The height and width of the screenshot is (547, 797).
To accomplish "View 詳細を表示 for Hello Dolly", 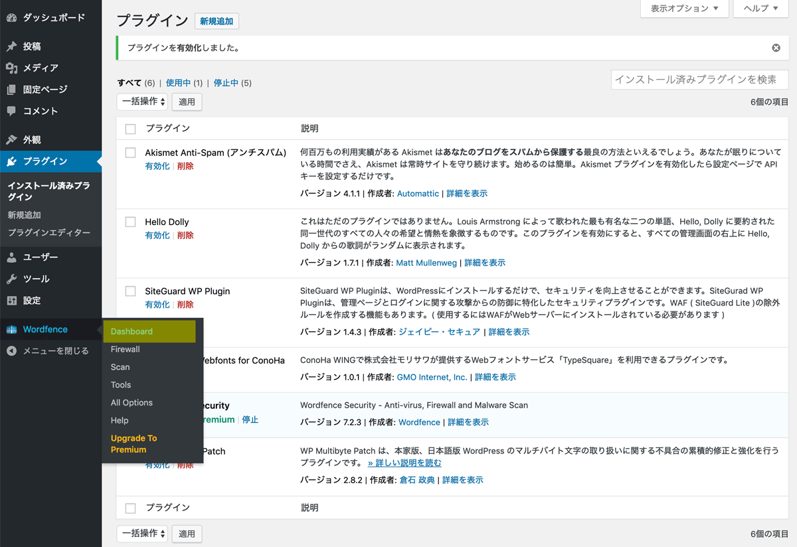I will 485,263.
